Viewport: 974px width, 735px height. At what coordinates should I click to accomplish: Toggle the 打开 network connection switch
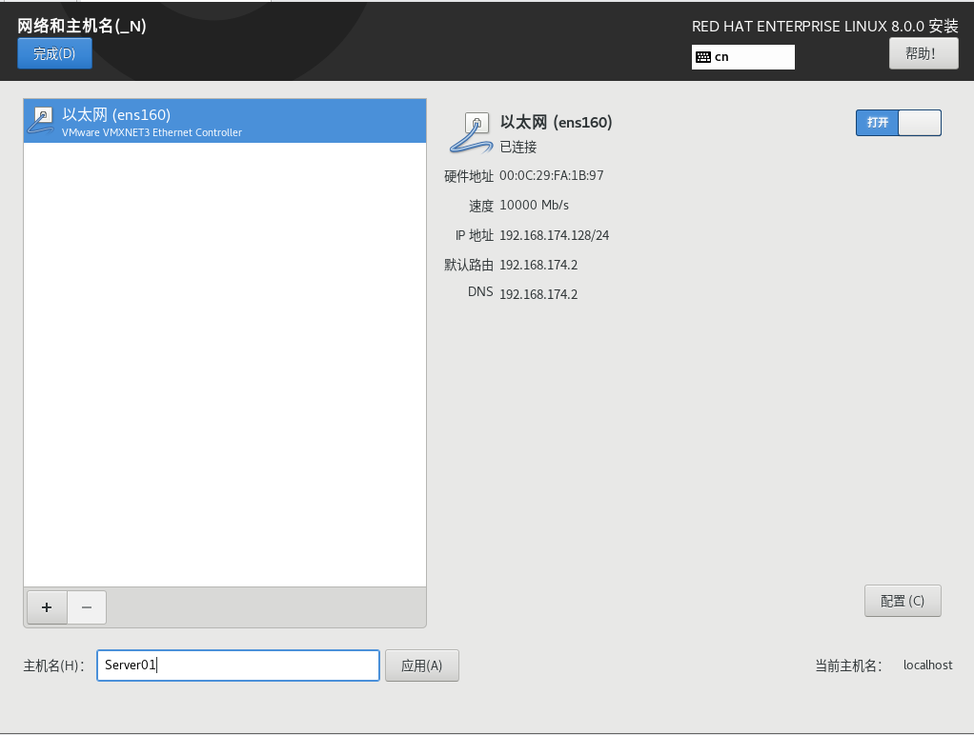tap(898, 122)
